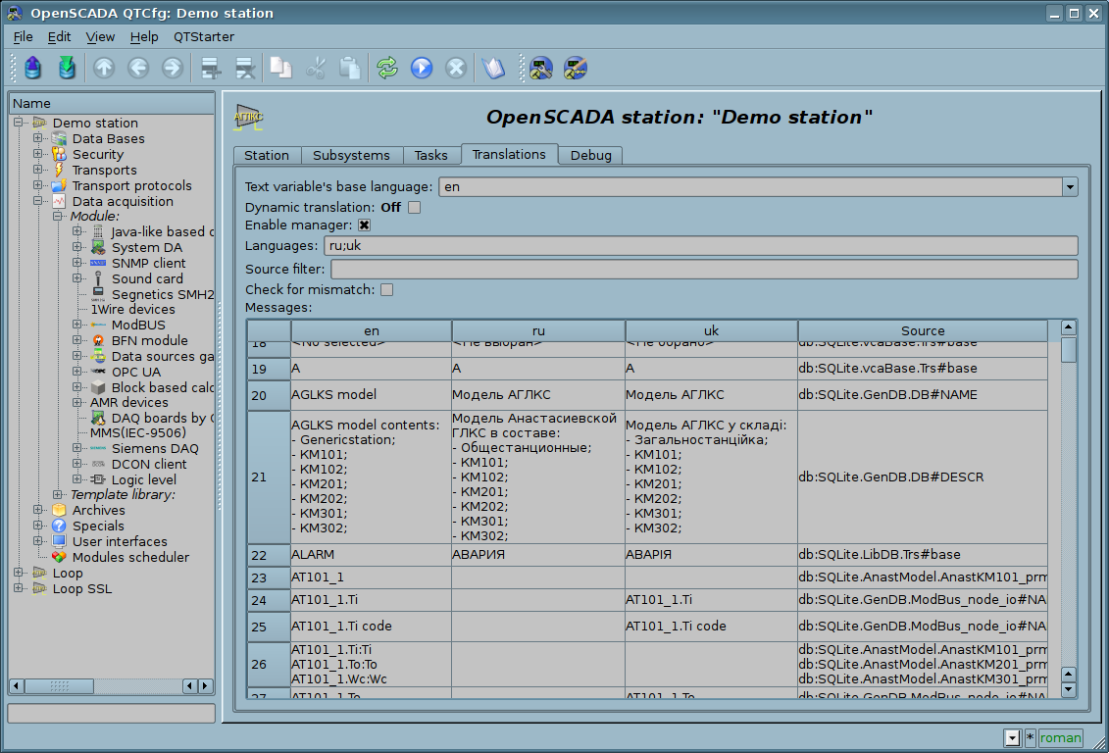Open the status bar user dropdown arrow
This screenshot has width=1109, height=753.
[x=1012, y=738]
